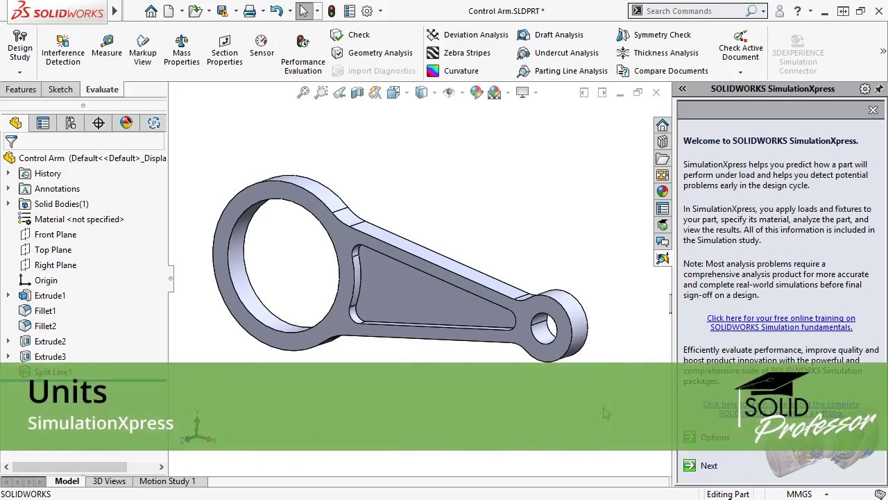
Task: Click the Sensor tool
Action: (262, 46)
